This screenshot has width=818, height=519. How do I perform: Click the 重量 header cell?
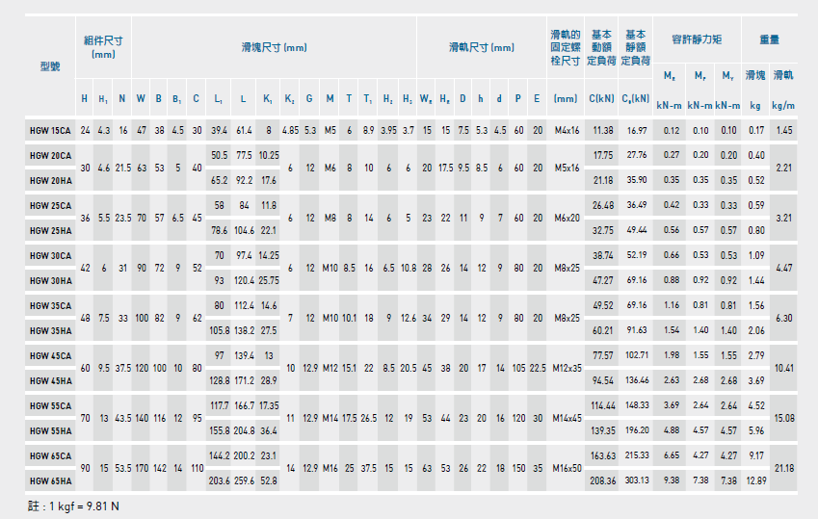point(770,39)
